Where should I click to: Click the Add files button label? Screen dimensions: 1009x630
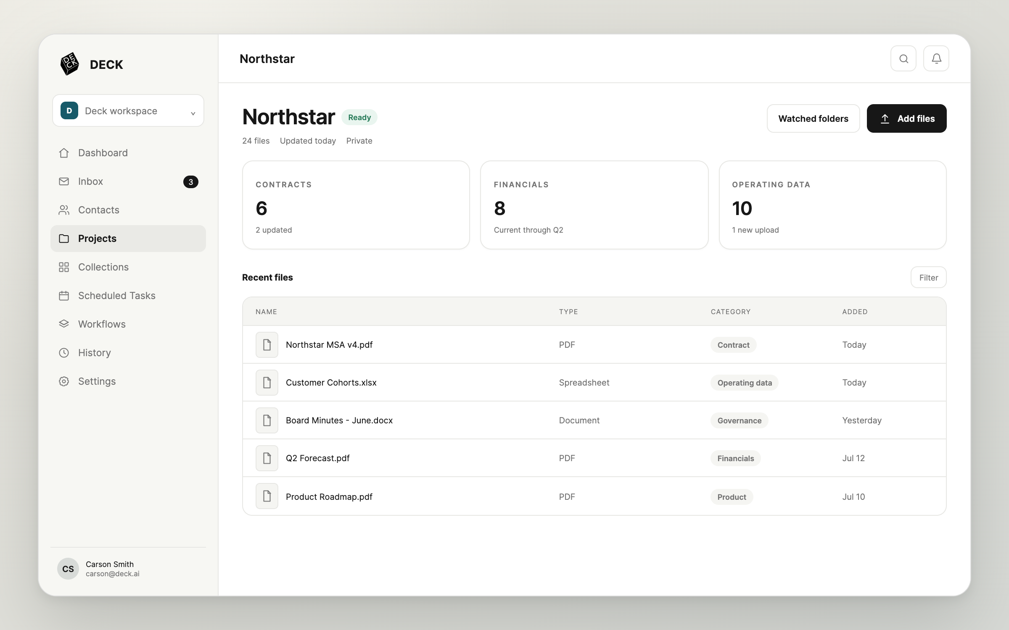[x=916, y=119]
